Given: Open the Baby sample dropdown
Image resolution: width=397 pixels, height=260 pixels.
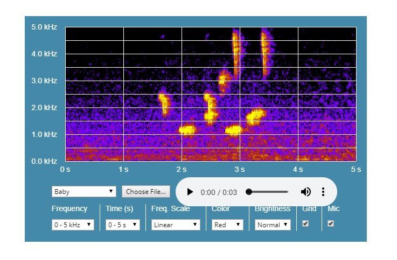Looking at the screenshot, I should point(83,191).
